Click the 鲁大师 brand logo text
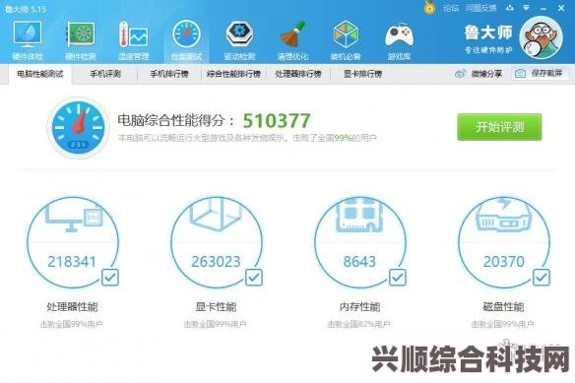The image size is (575, 383). click(x=488, y=32)
